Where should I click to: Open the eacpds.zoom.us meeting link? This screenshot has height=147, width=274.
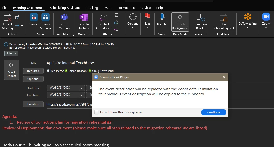pos(69,104)
